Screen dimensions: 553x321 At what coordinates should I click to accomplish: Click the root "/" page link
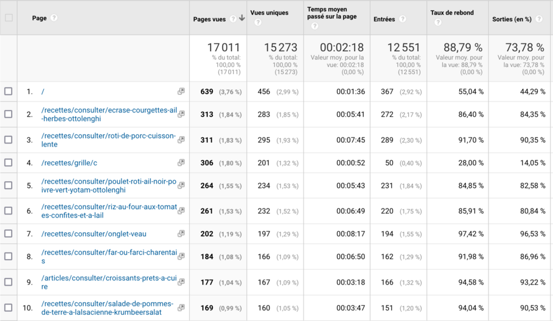(x=43, y=92)
